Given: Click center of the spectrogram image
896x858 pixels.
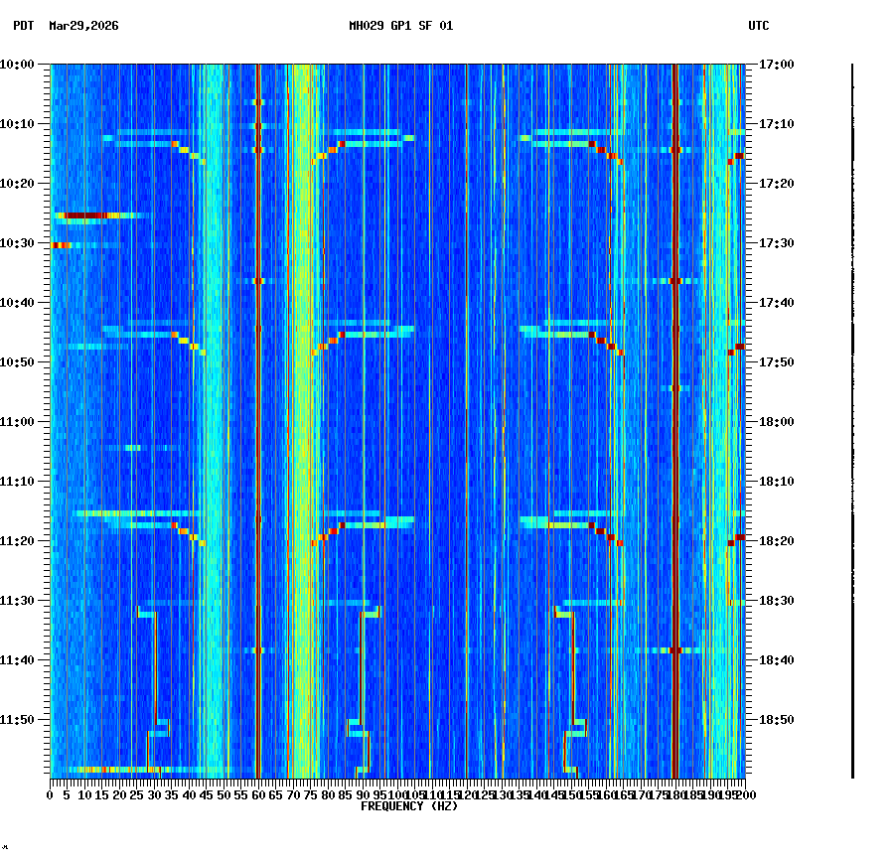Looking at the screenshot, I should click(397, 422).
